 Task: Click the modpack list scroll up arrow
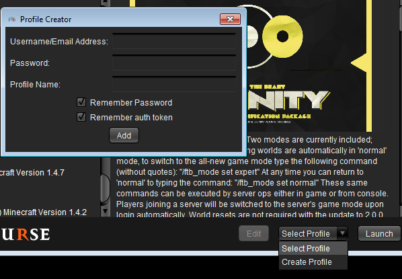[x=106, y=3]
